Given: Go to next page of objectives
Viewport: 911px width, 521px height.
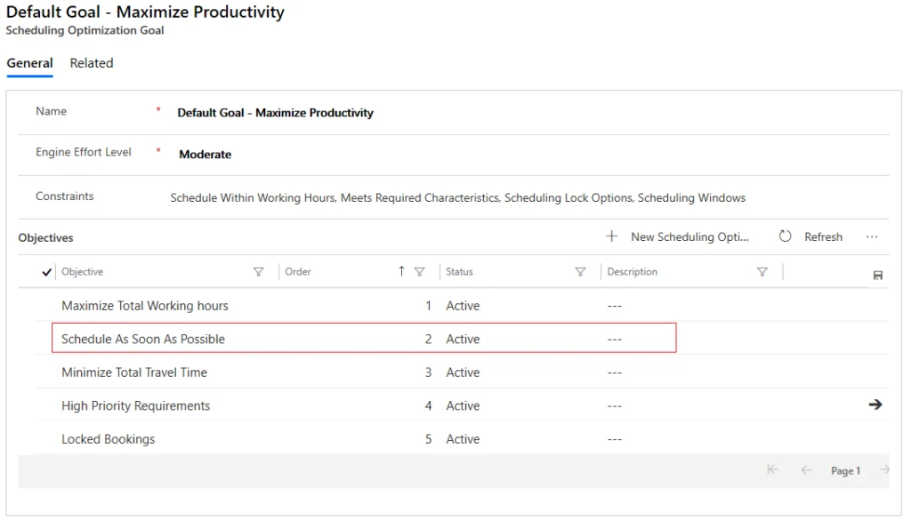Looking at the screenshot, I should 883,470.
